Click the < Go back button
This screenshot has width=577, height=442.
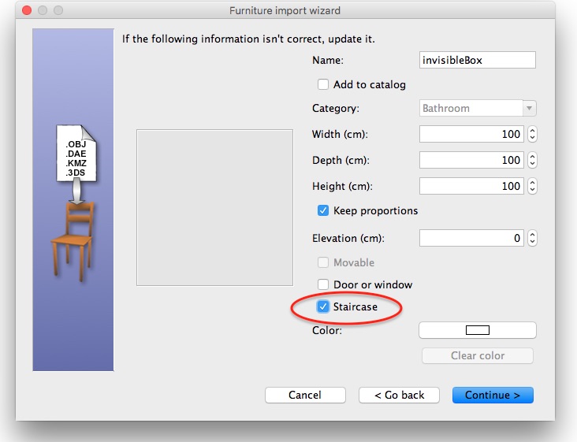pos(399,395)
